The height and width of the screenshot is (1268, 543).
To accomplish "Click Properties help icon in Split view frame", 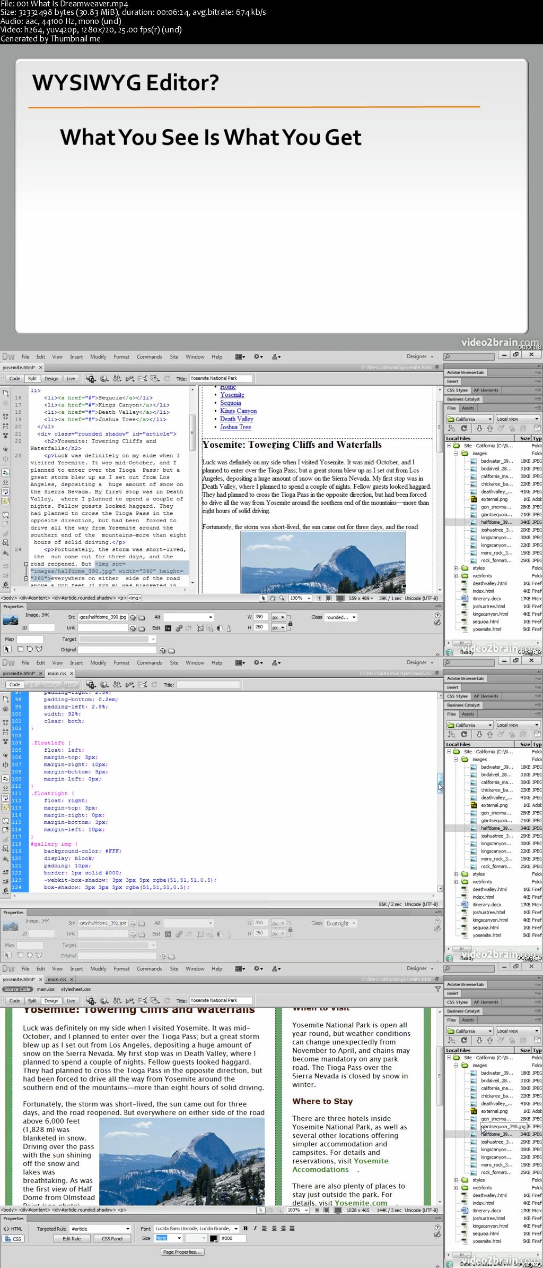I will tap(437, 616).
